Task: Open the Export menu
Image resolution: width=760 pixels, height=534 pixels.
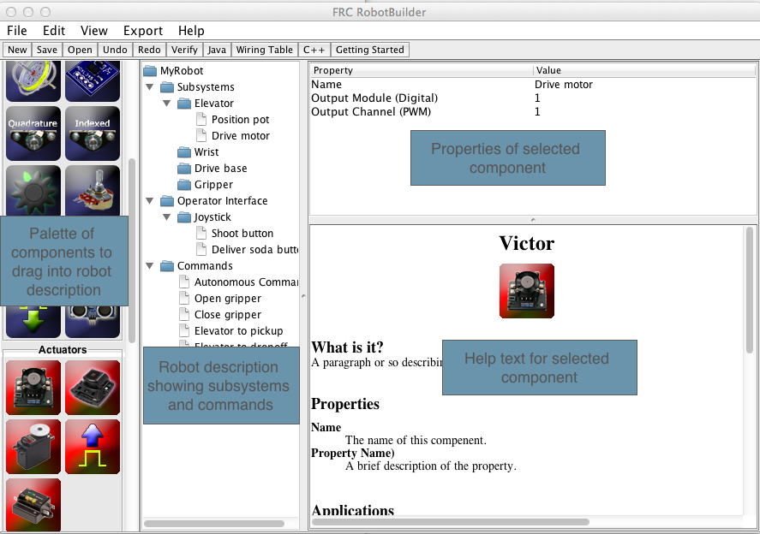Action: [x=142, y=30]
